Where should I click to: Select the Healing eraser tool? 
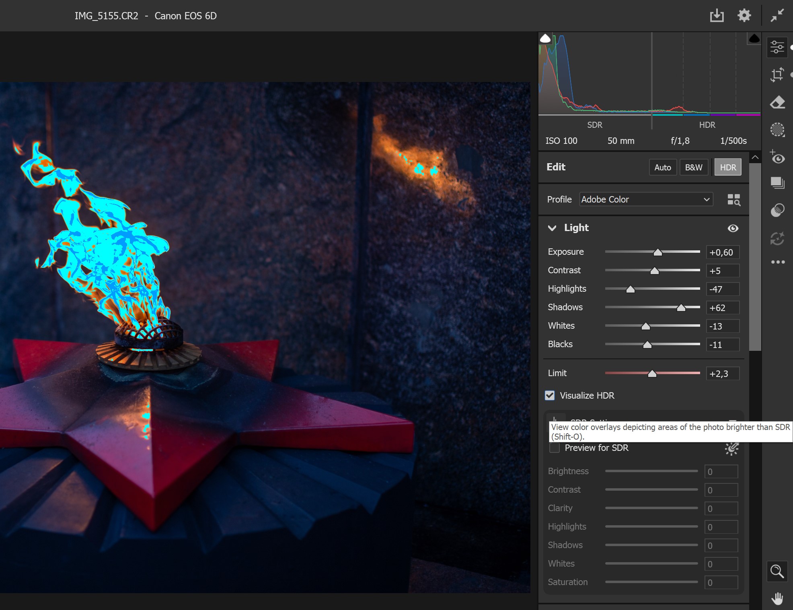(777, 102)
